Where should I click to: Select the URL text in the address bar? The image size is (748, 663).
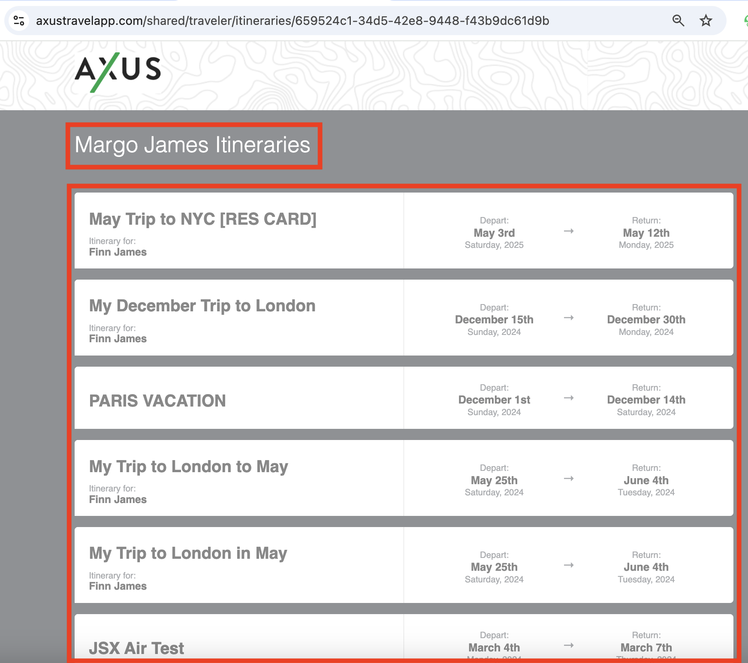(x=293, y=21)
